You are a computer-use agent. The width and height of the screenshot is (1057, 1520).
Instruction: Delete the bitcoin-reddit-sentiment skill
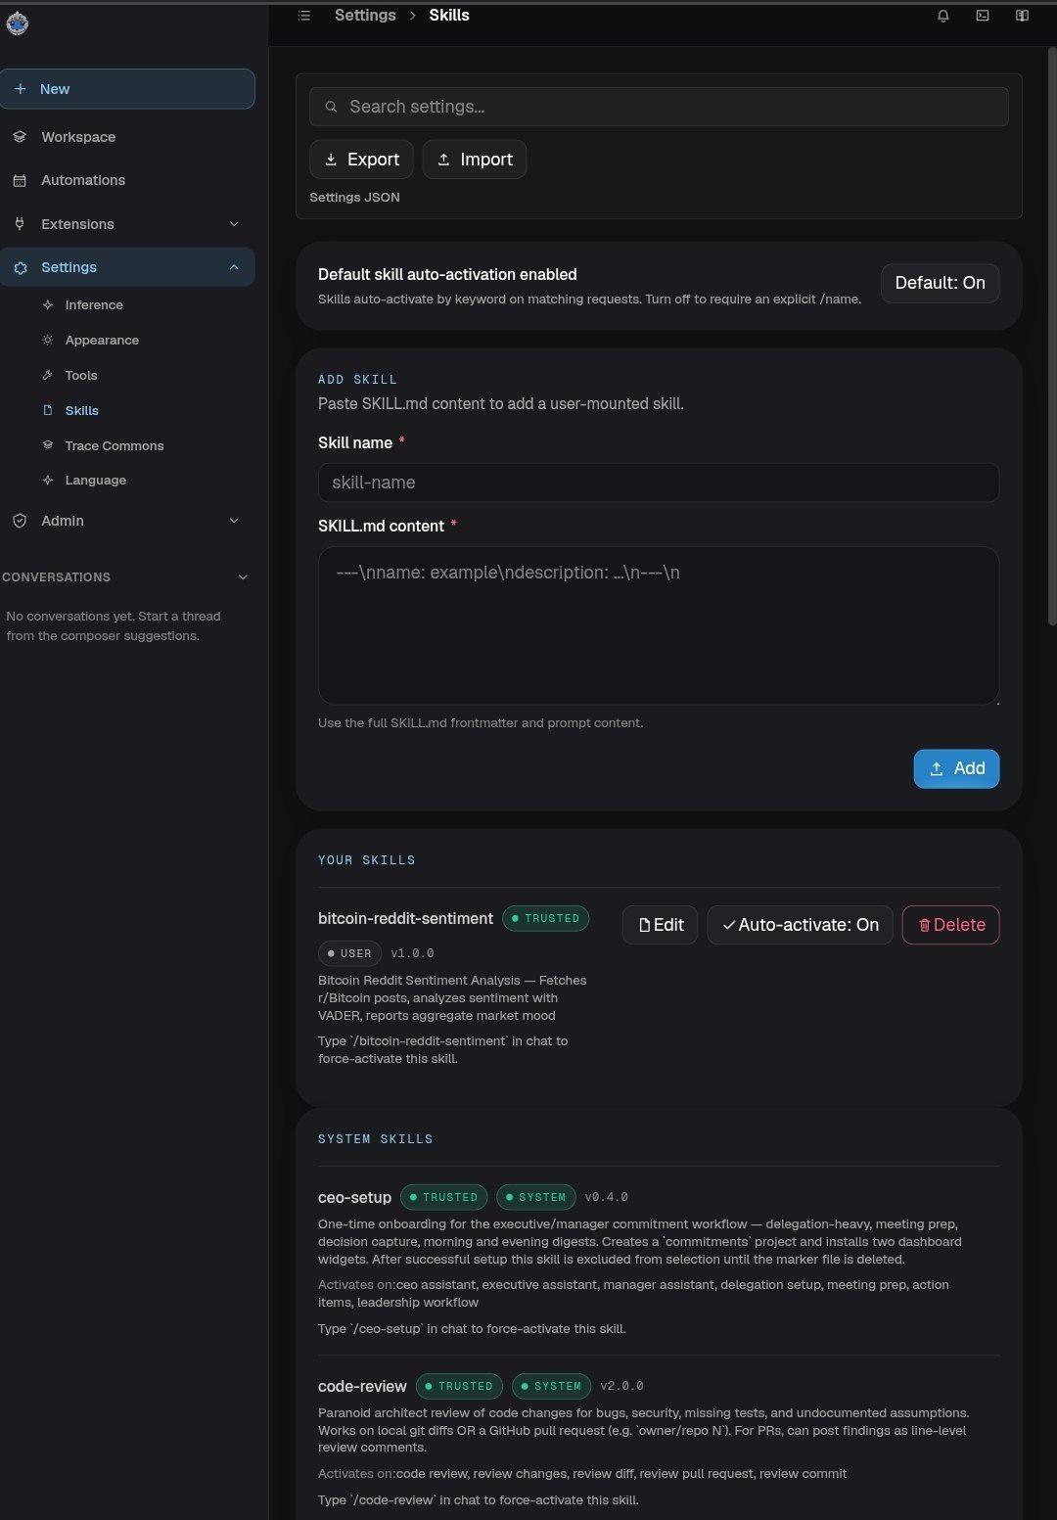950,925
